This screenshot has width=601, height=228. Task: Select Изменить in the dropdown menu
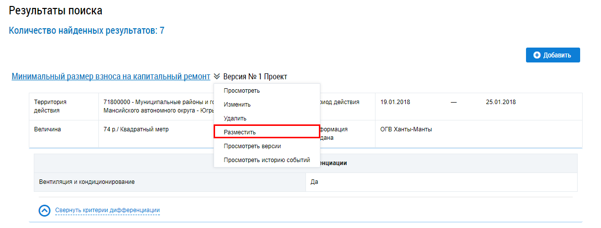[x=237, y=105]
